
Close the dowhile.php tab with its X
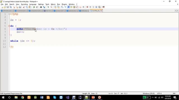[101, 11]
